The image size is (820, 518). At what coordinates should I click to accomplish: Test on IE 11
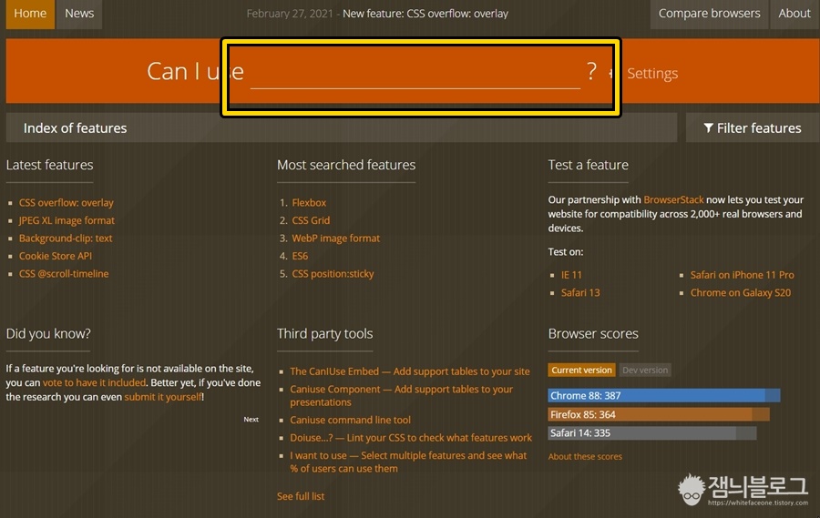(571, 274)
